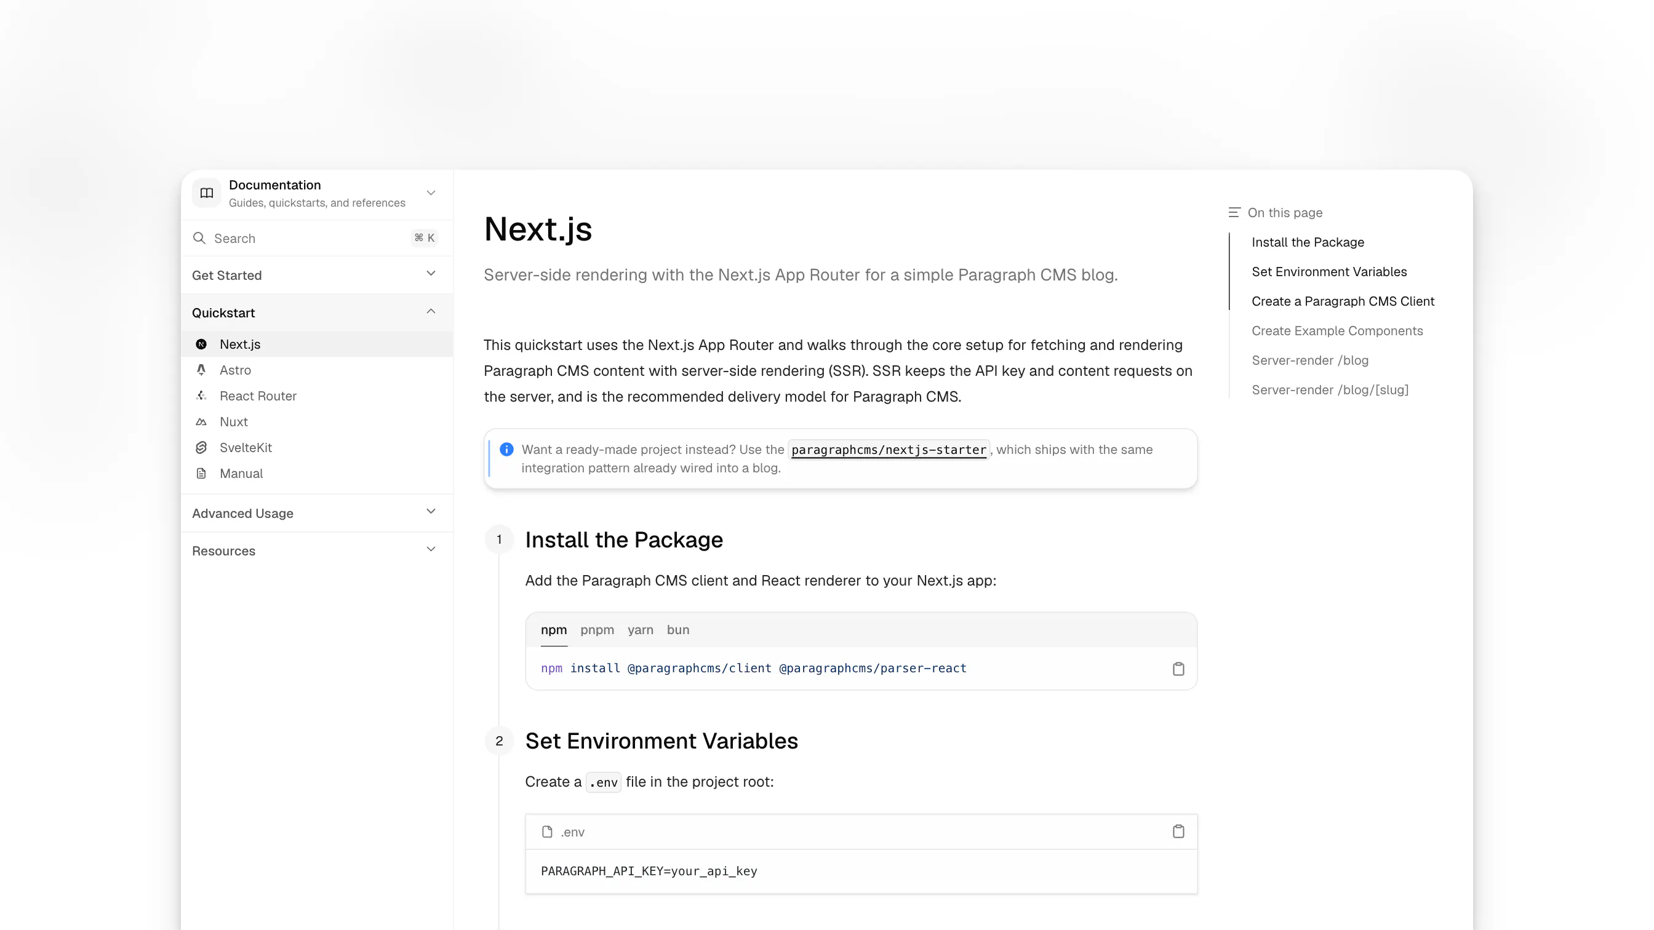The height and width of the screenshot is (930, 1654).
Task: Click the Nuxt mountain icon
Action: 201,422
